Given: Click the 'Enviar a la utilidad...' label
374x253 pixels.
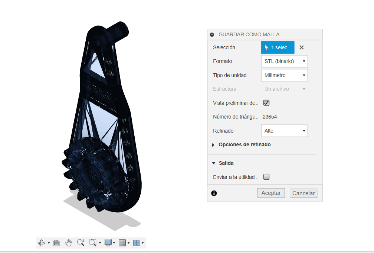Looking at the screenshot, I should pos(236,177).
